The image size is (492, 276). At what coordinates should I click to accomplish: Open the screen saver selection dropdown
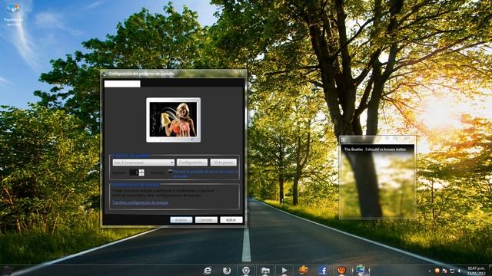[144, 163]
